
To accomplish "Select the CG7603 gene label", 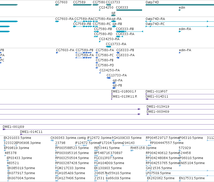I will click(x=61, y=2).
